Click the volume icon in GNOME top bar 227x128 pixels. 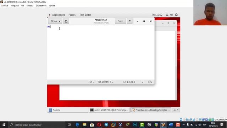(172, 15)
